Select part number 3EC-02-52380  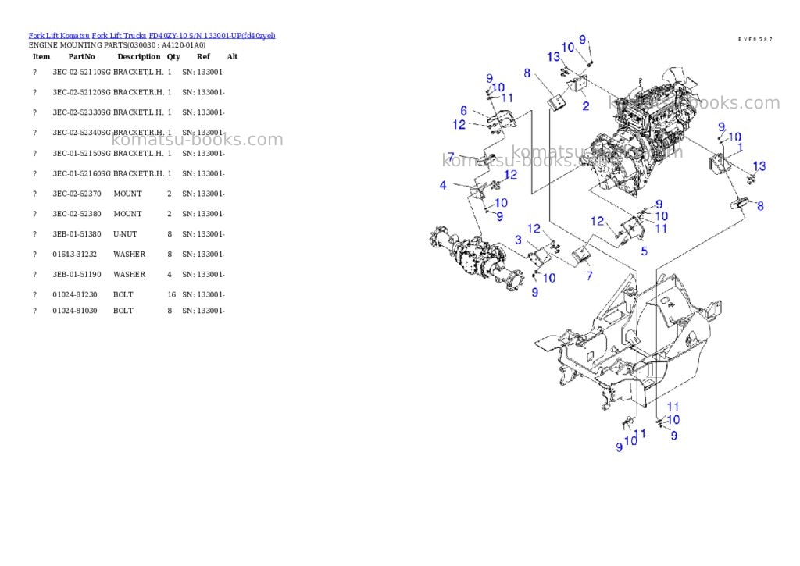77,214
